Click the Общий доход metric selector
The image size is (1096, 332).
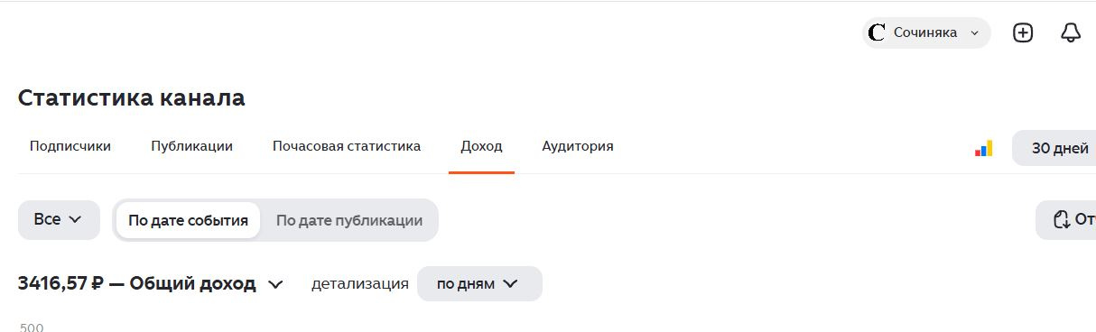pos(151,283)
